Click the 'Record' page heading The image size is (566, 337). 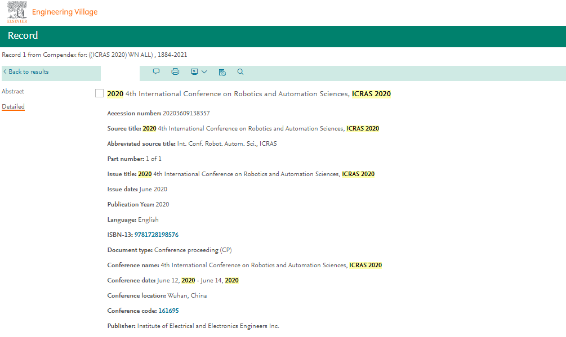click(23, 35)
